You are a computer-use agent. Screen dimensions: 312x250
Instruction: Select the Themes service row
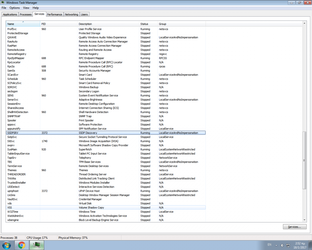(106, 170)
